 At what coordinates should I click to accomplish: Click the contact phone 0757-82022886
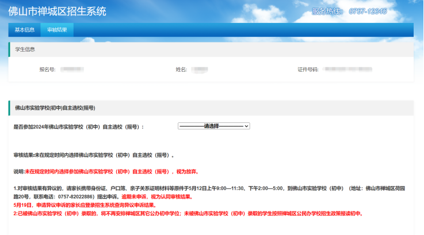click(75, 197)
